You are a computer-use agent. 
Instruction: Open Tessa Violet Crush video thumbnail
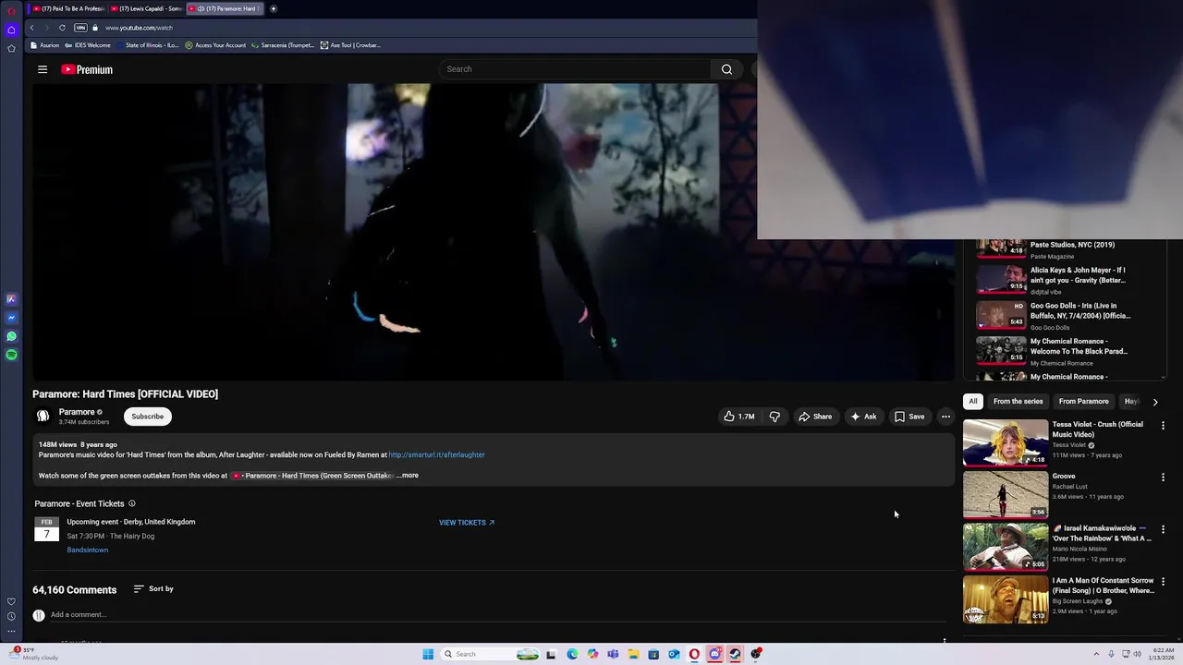(1006, 443)
